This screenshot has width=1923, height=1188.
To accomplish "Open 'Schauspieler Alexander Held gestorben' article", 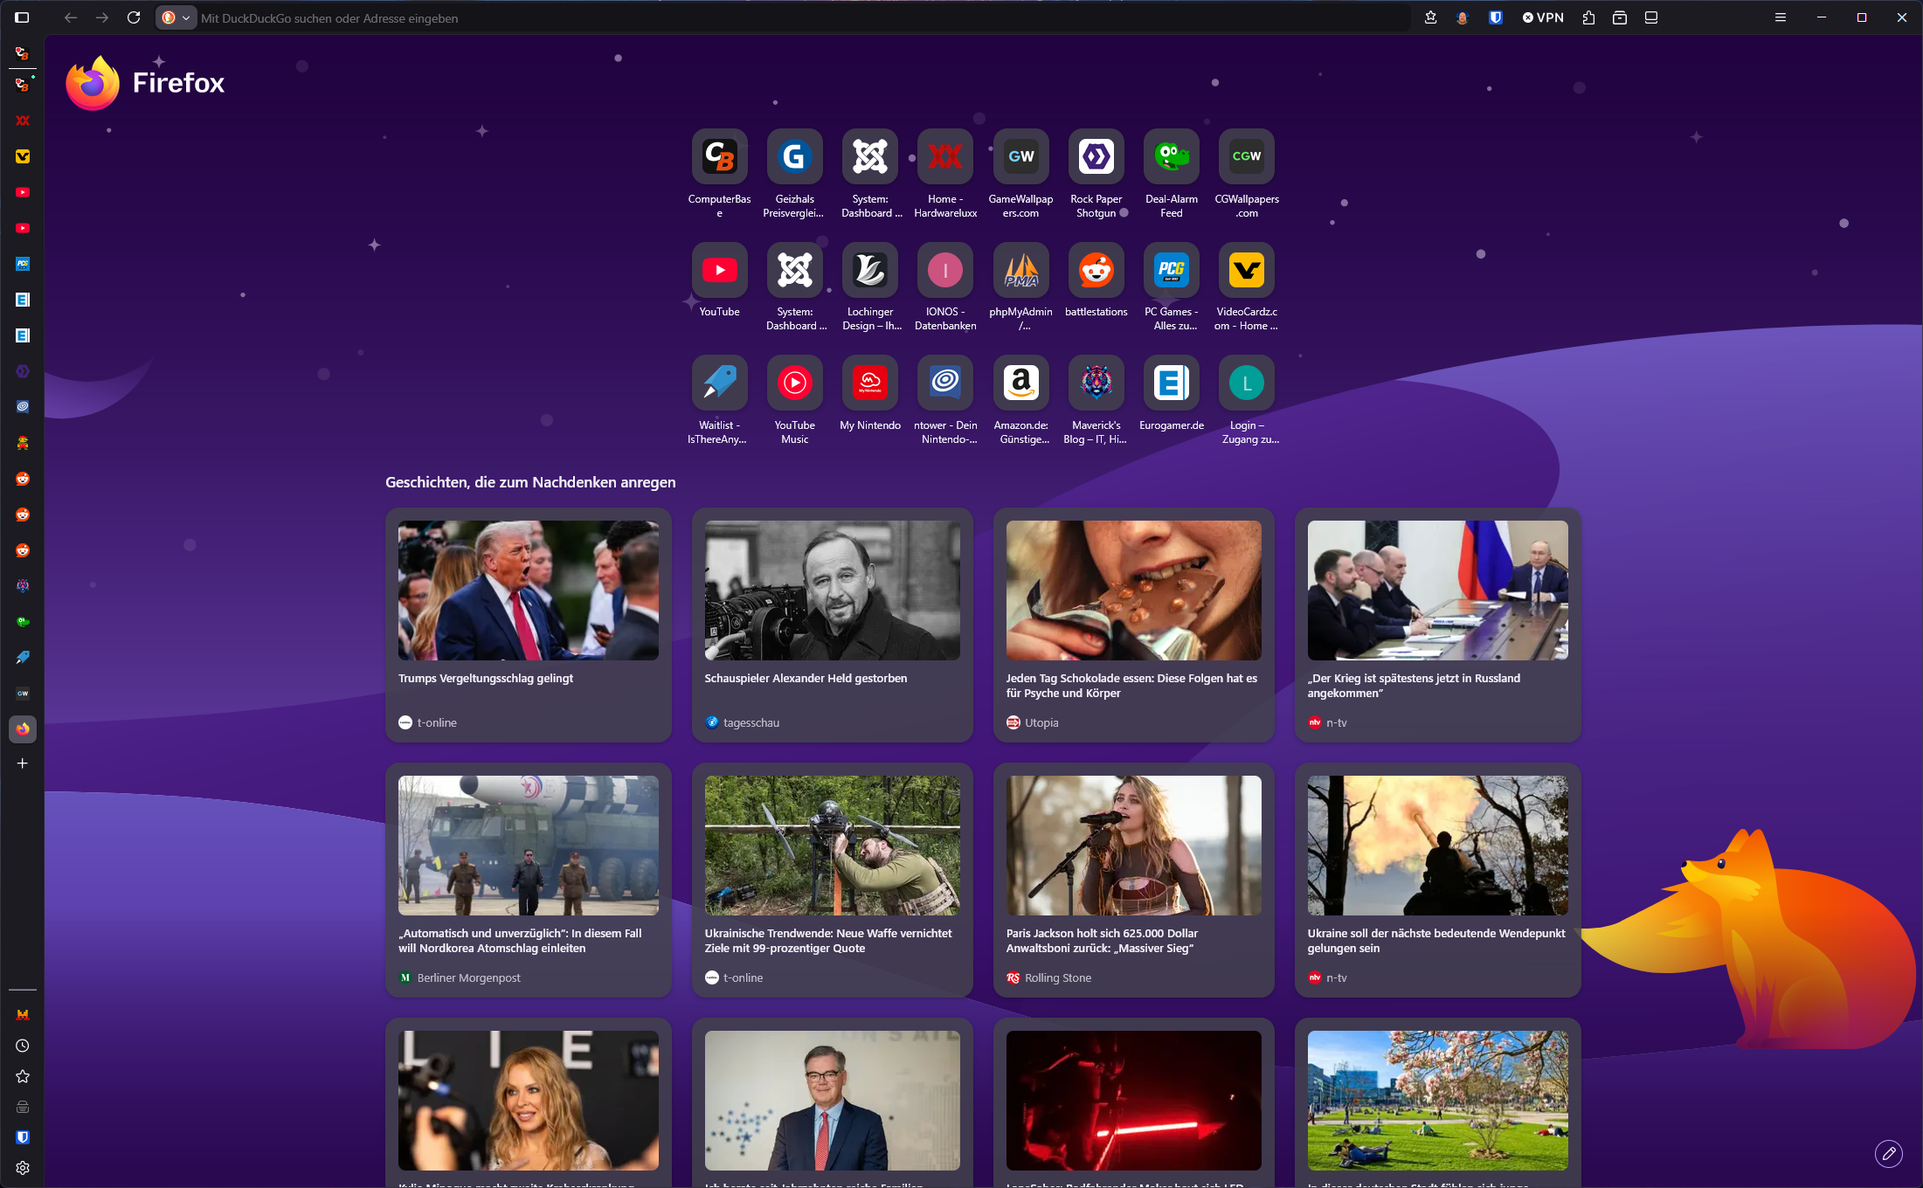I will [x=832, y=625].
